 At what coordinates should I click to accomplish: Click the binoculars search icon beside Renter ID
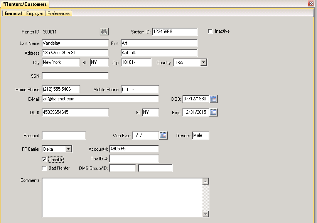pos(104,32)
